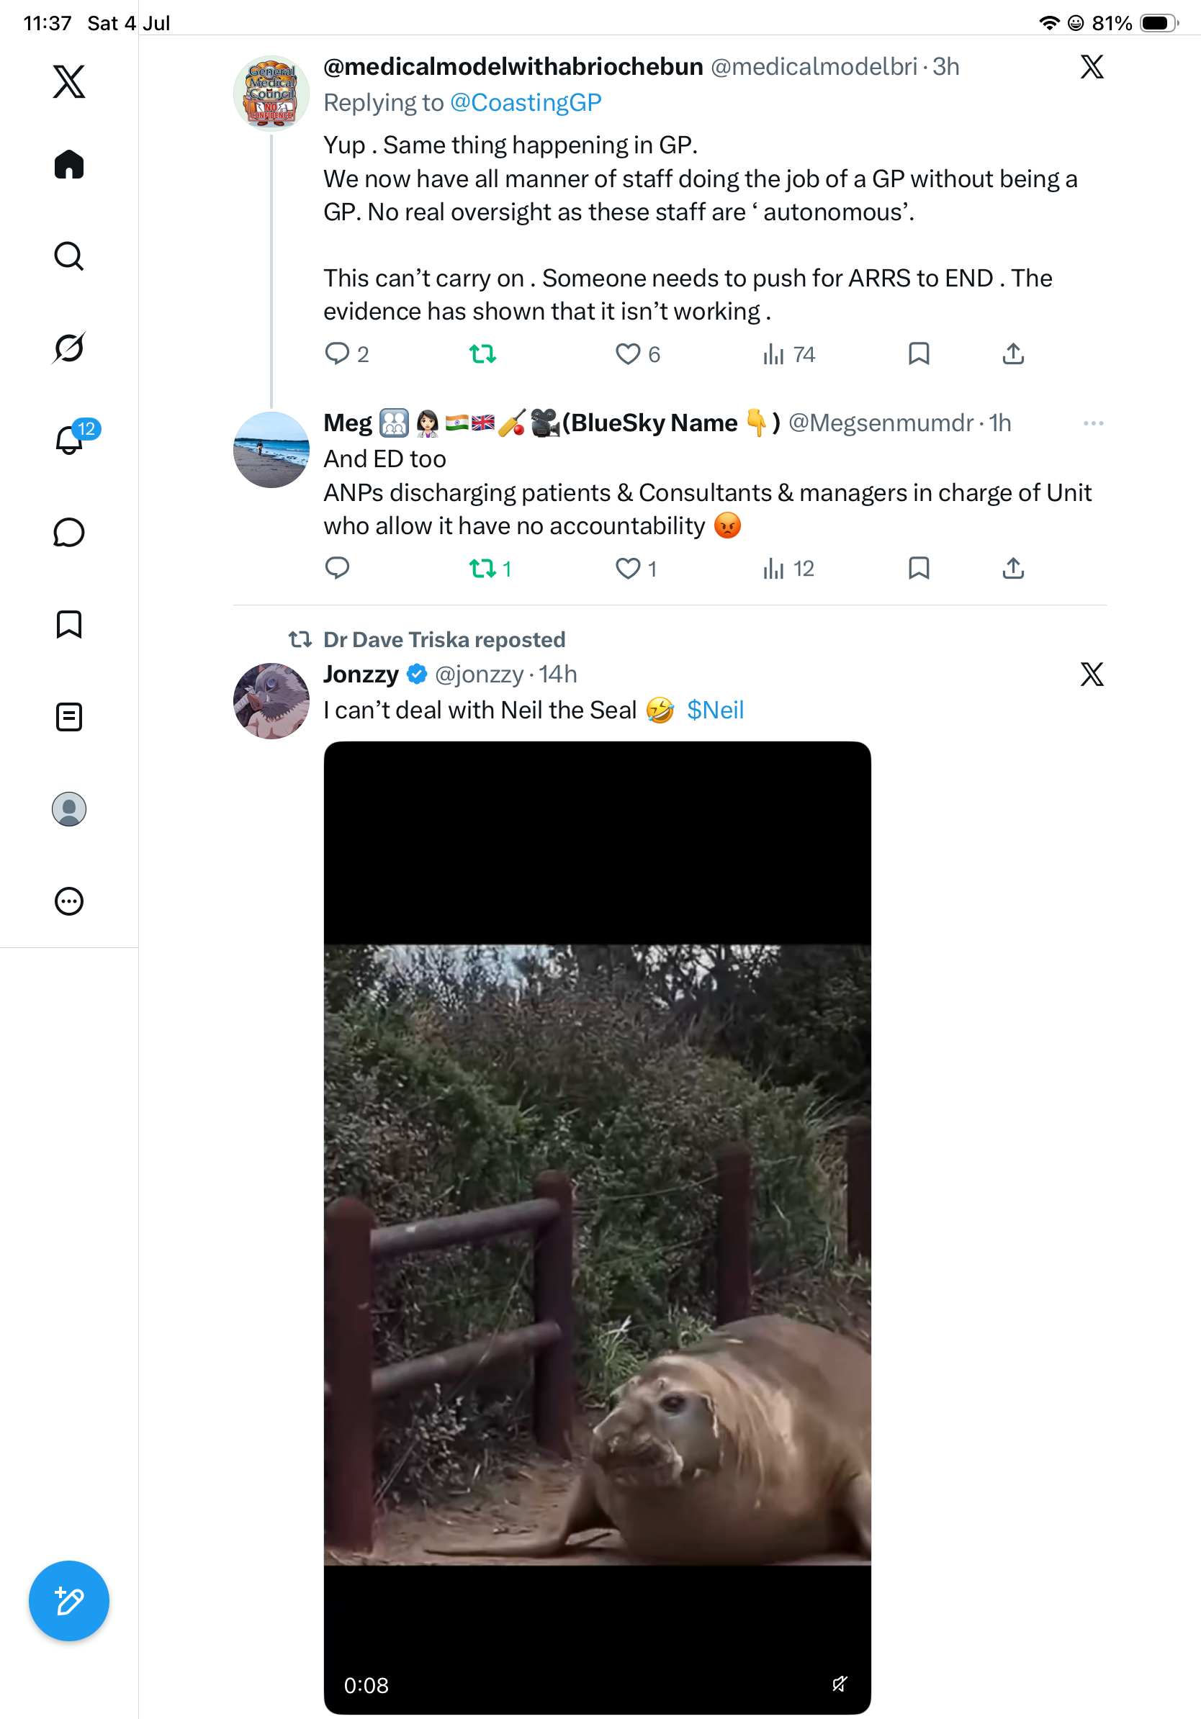The width and height of the screenshot is (1201, 1719).
Task: Open share menu on medicalmodelwithabriochebun post
Action: click(1013, 354)
